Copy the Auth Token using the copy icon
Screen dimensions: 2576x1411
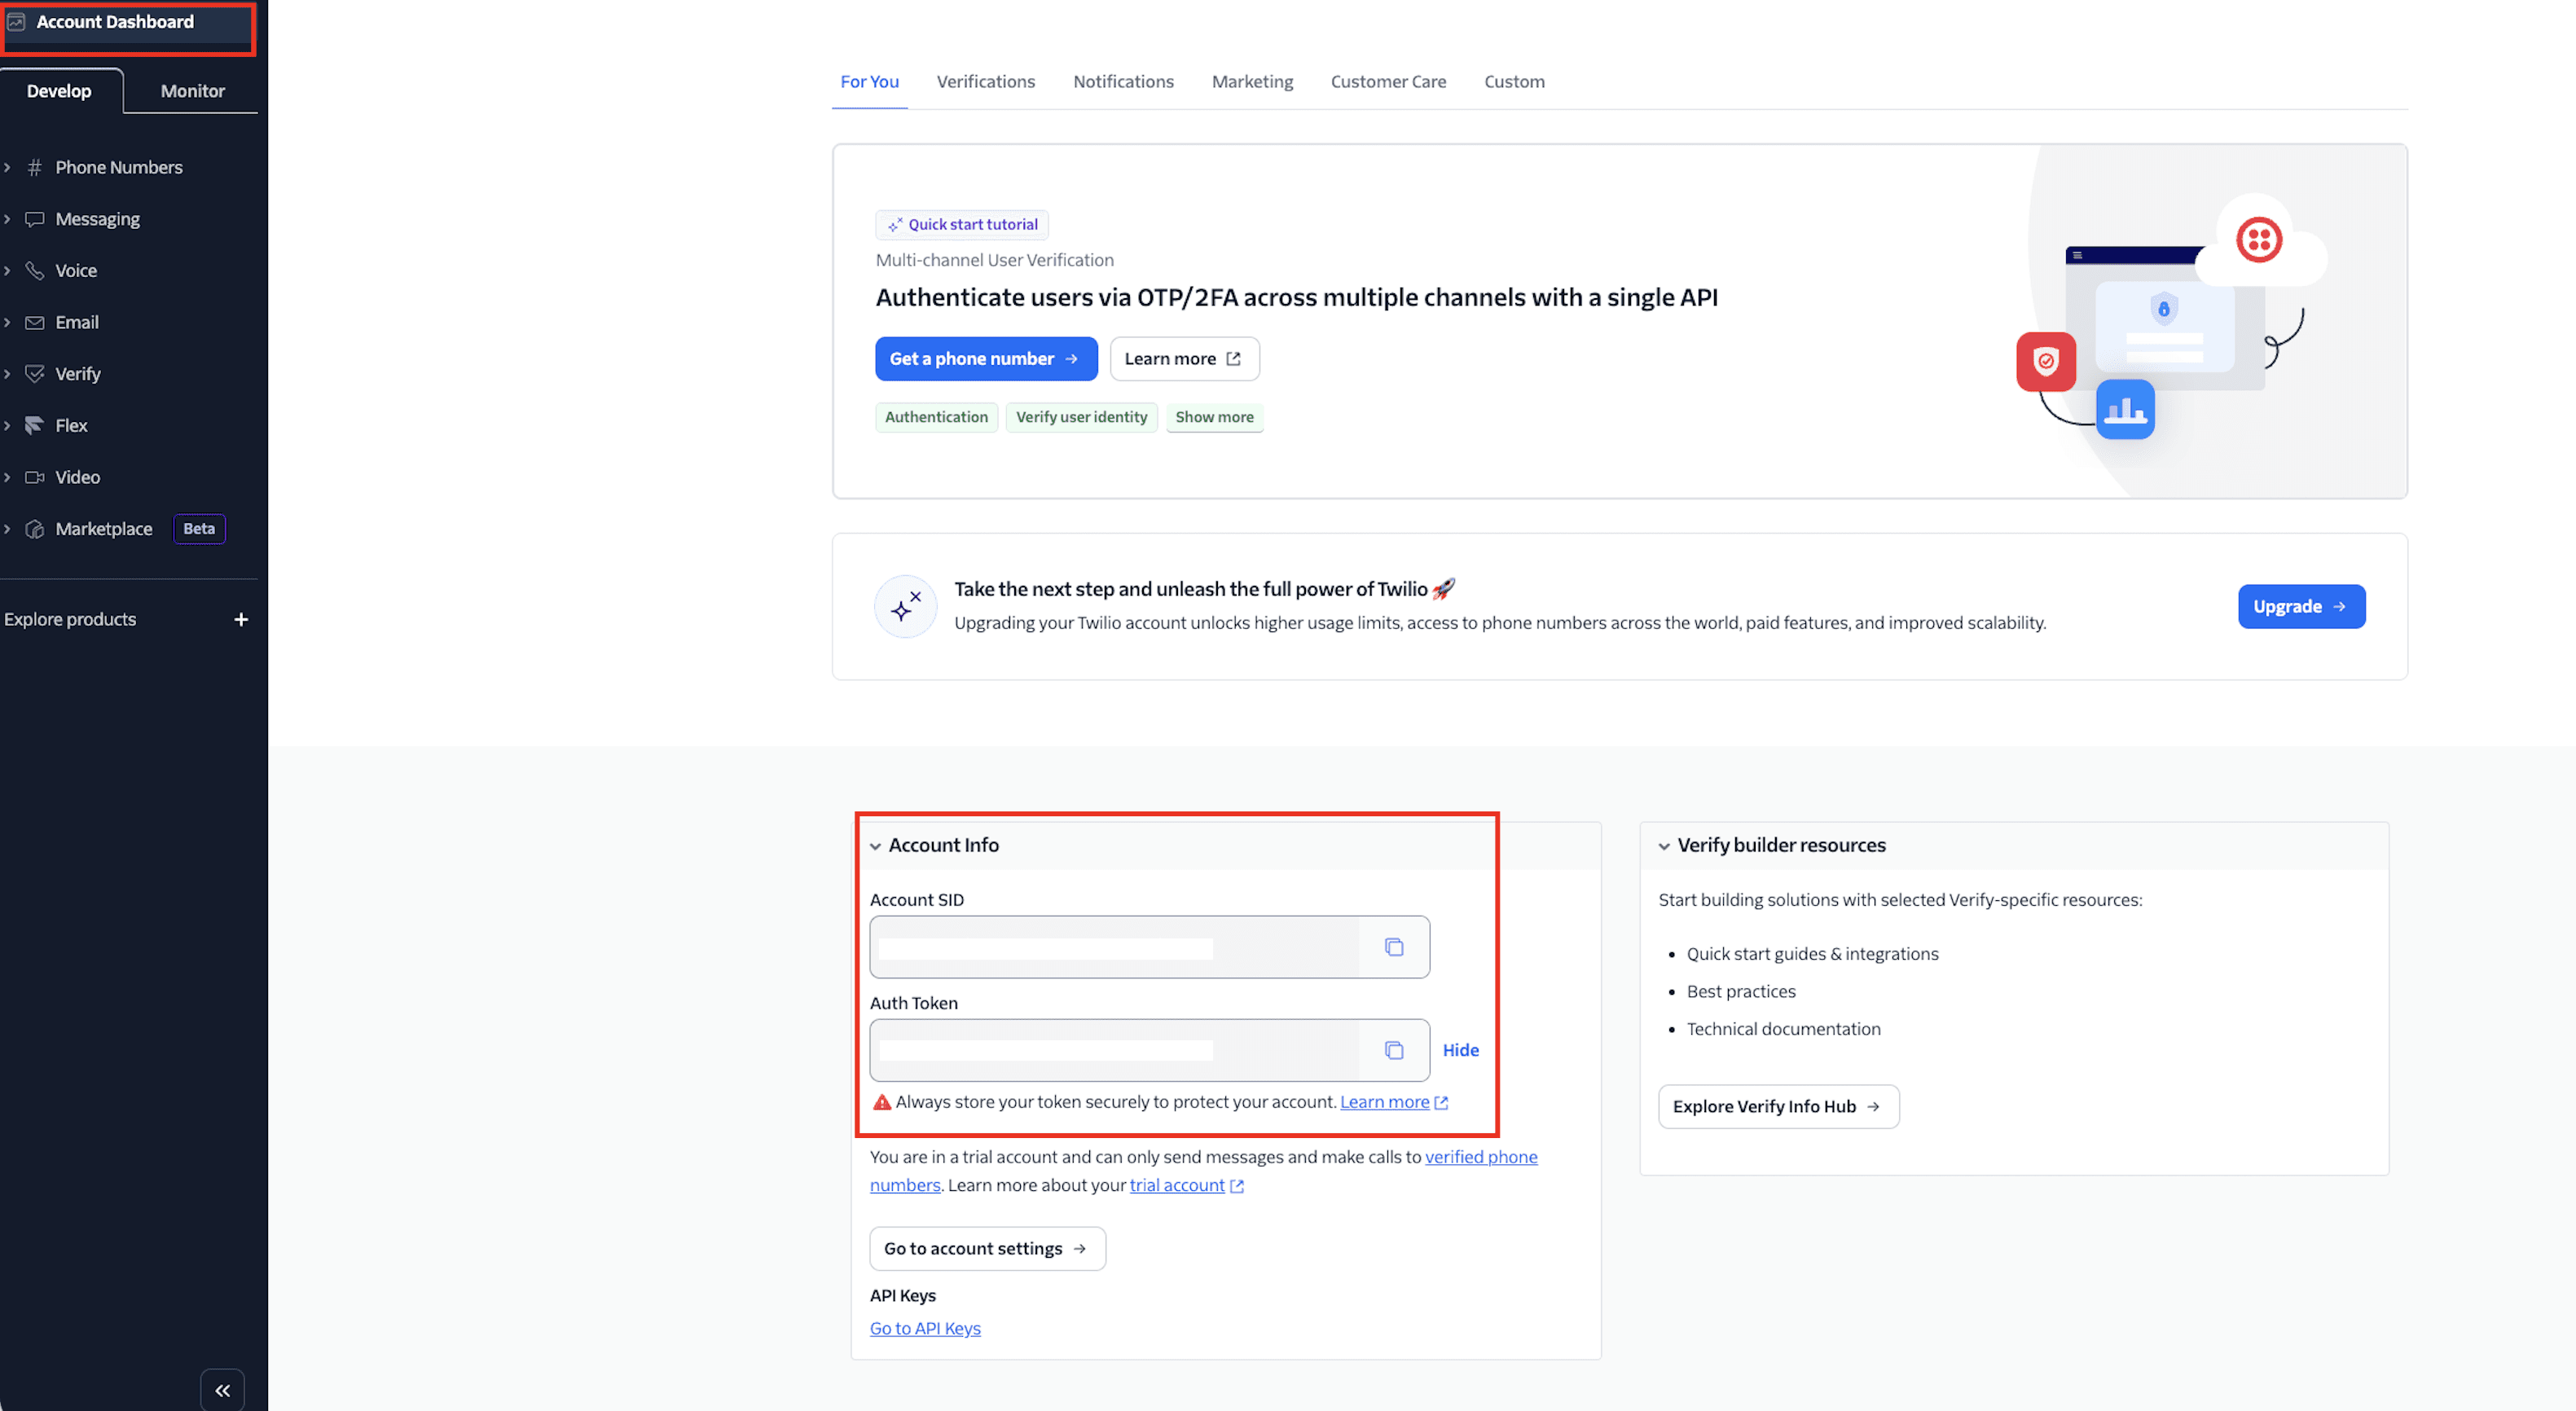[1394, 1050]
